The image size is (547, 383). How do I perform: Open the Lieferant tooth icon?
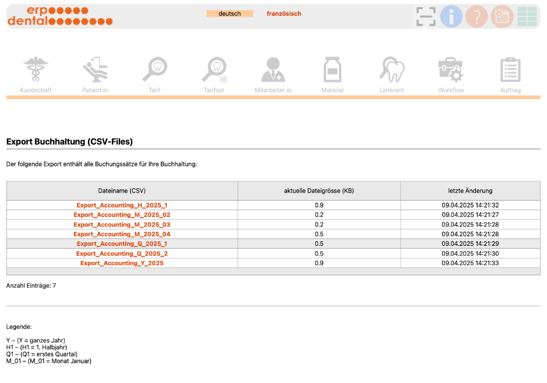click(x=392, y=69)
